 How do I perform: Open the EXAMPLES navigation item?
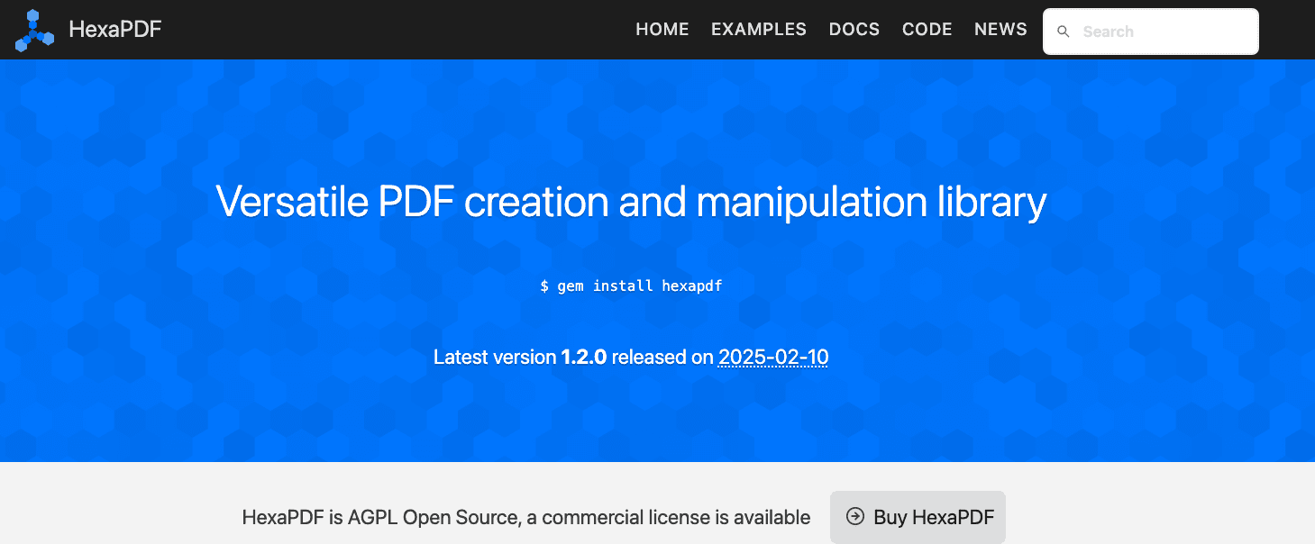pos(758,29)
